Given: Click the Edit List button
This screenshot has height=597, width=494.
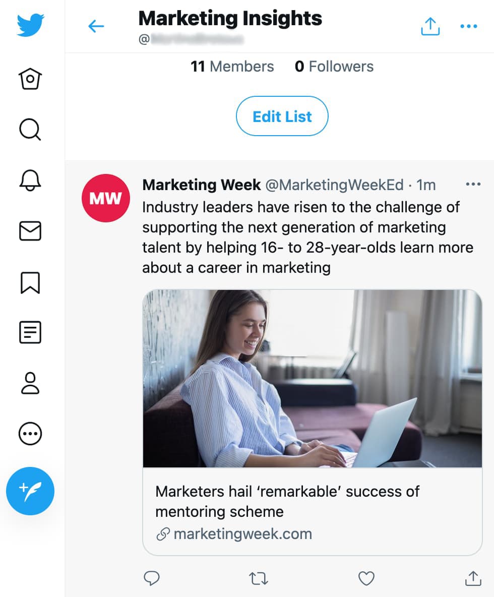Looking at the screenshot, I should pyautogui.click(x=282, y=116).
